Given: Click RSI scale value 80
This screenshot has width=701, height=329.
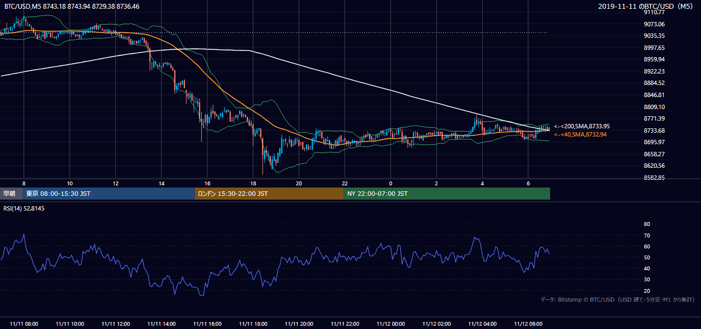Looking at the screenshot, I should [647, 224].
